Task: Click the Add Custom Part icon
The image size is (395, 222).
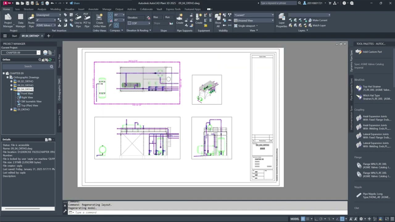Action: pos(359,52)
